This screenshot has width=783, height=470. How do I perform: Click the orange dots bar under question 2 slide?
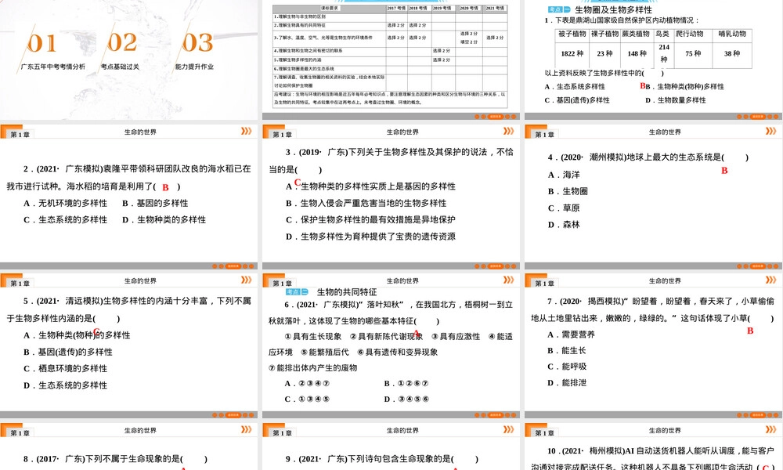(x=233, y=266)
